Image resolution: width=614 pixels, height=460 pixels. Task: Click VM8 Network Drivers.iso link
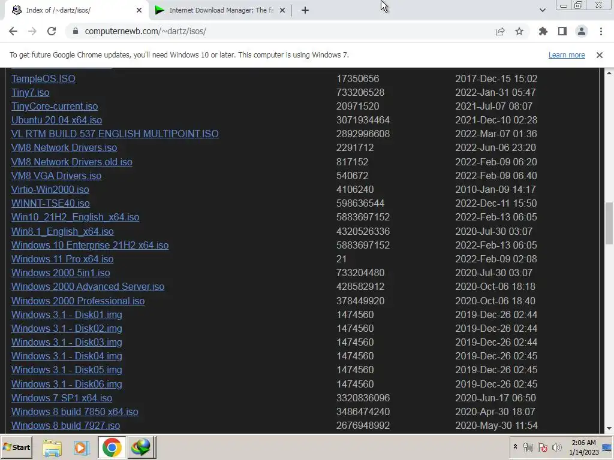point(64,148)
